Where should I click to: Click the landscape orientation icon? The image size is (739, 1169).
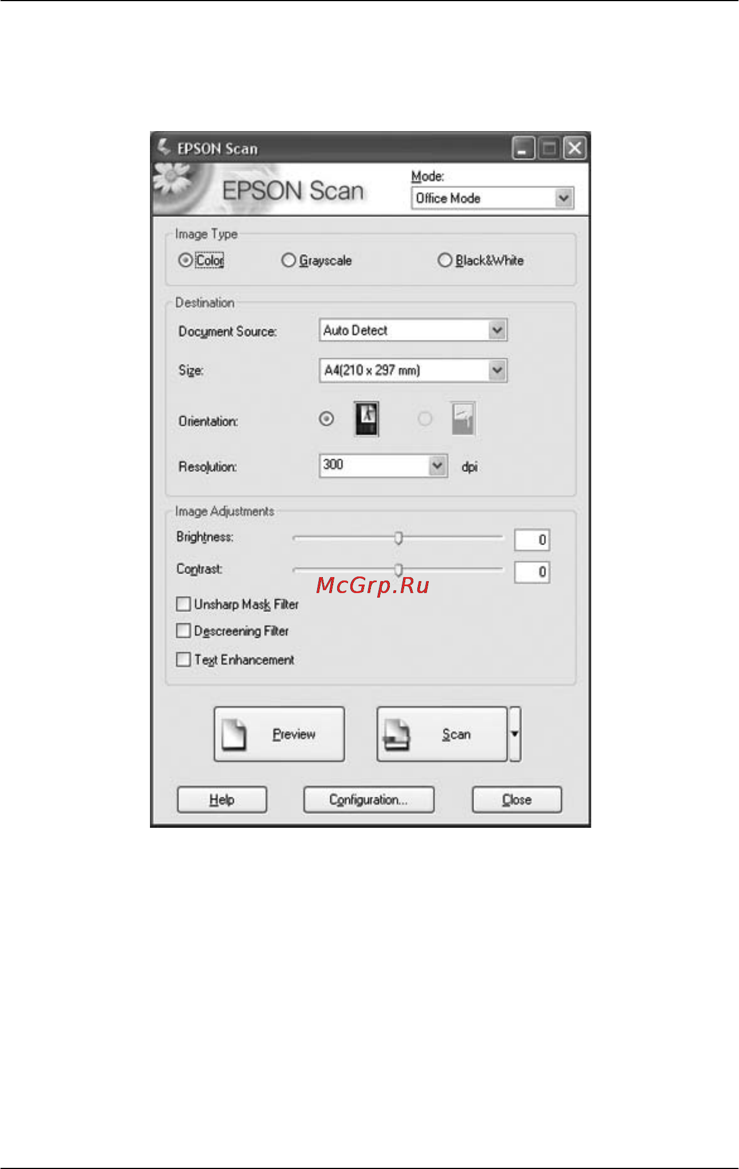pyautogui.click(x=463, y=419)
